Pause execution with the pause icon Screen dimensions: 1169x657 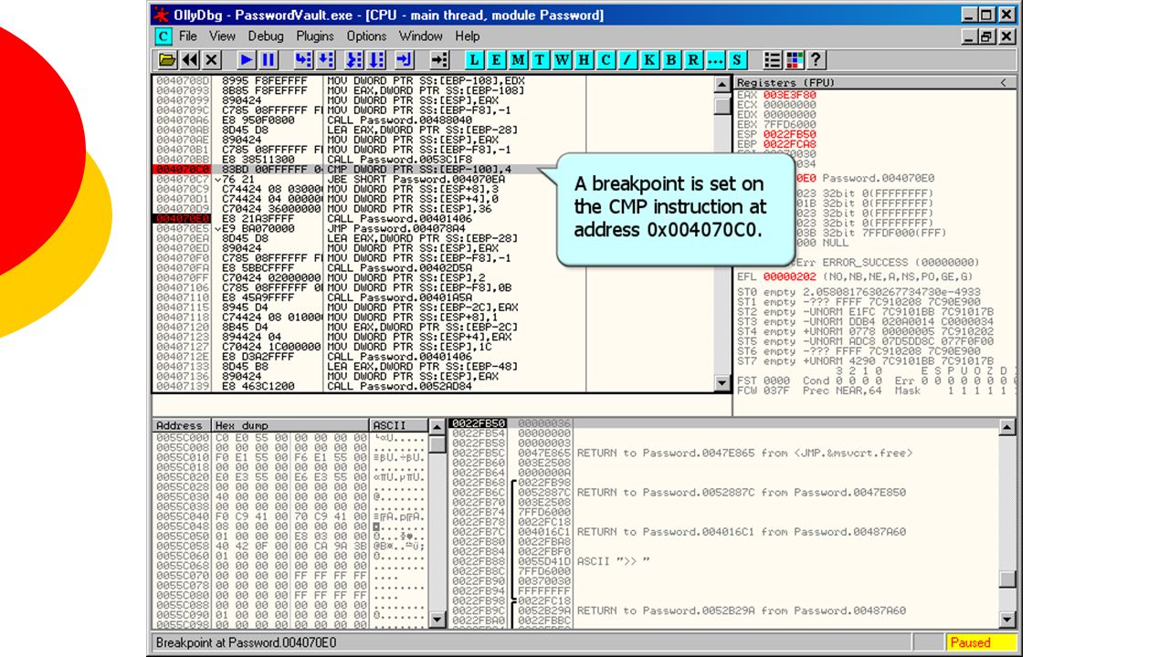coord(269,60)
